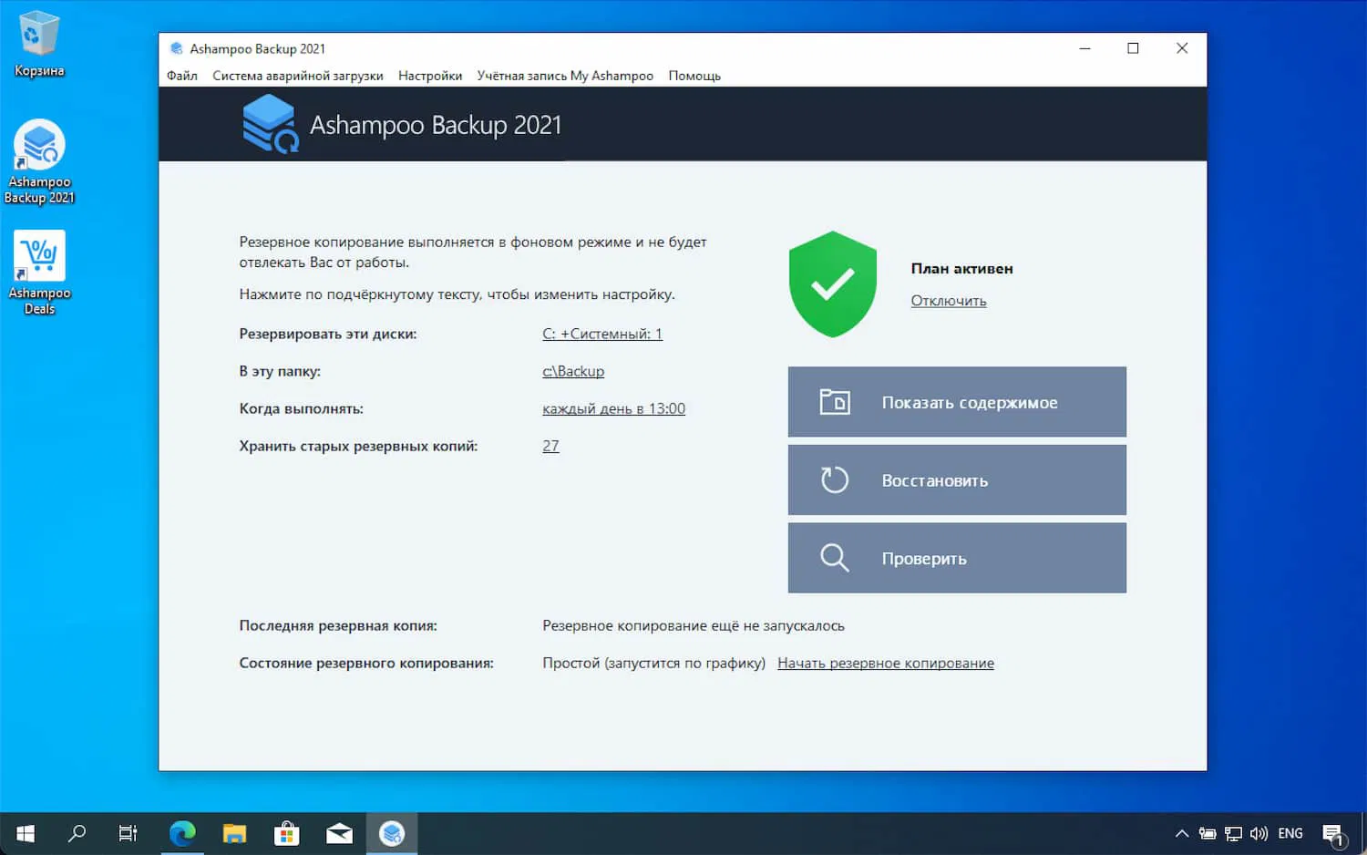Viewport: 1367px width, 855px height.
Task: Switch the ENG input language indicator
Action: [1290, 833]
